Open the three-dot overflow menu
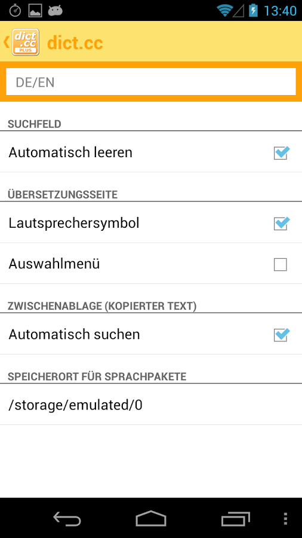 (x=285, y=518)
